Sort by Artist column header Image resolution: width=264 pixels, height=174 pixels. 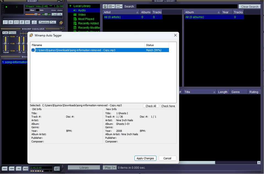point(121,12)
